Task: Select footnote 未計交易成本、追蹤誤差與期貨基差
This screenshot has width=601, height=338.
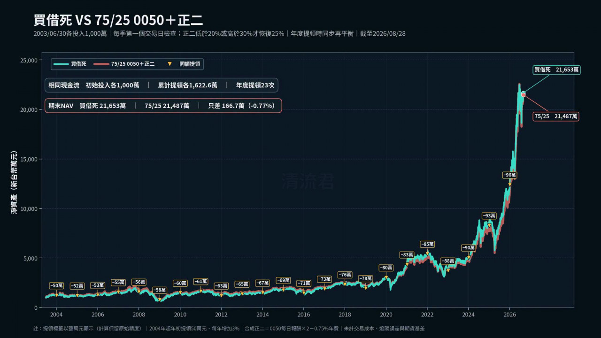Action: pos(385,329)
